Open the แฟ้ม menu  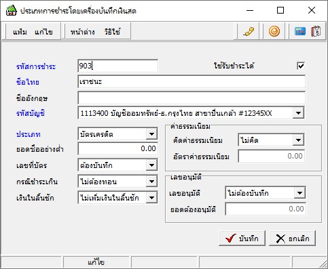[20, 32]
